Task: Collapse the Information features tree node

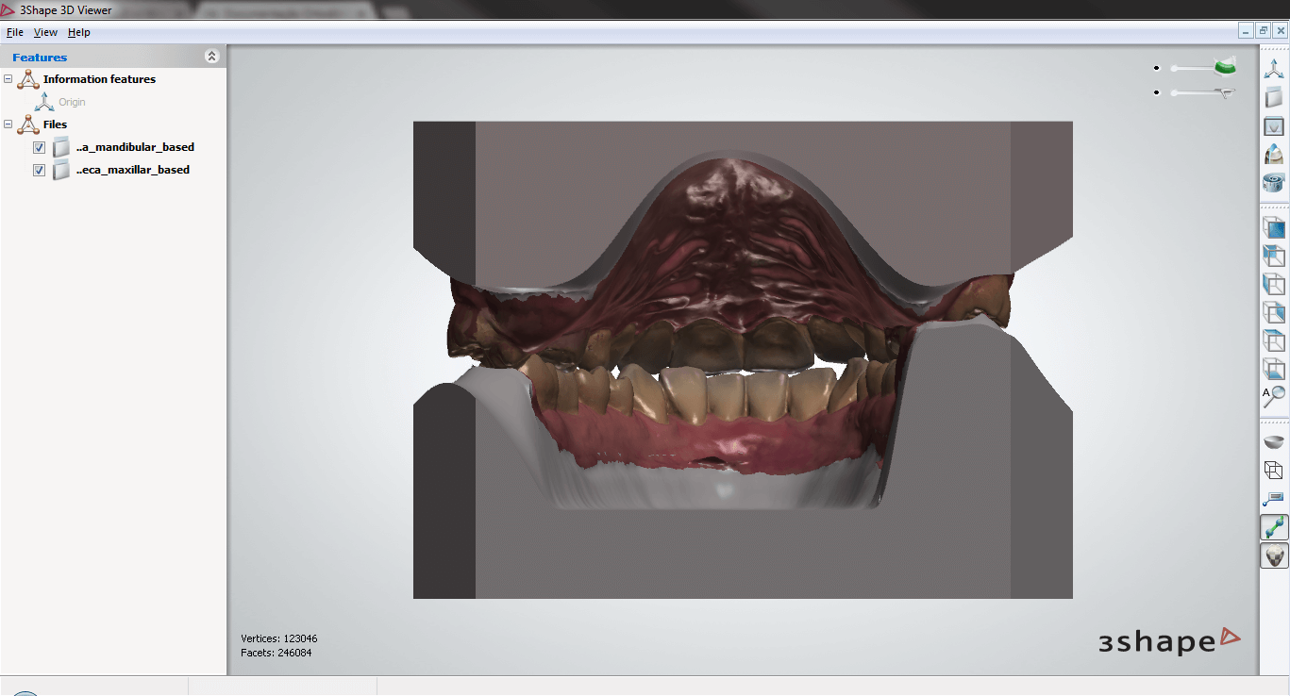Action: (8, 79)
